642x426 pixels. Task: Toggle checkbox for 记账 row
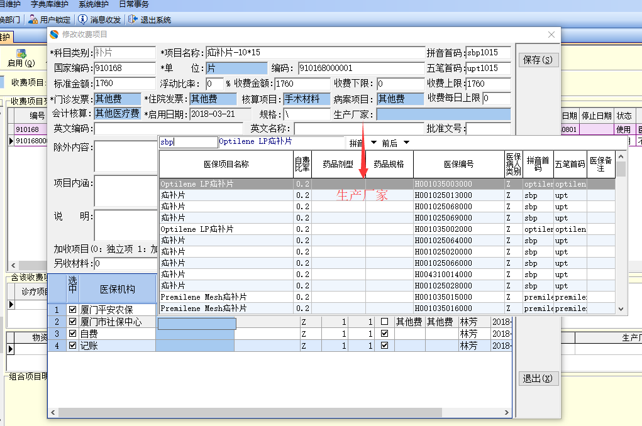(x=72, y=346)
